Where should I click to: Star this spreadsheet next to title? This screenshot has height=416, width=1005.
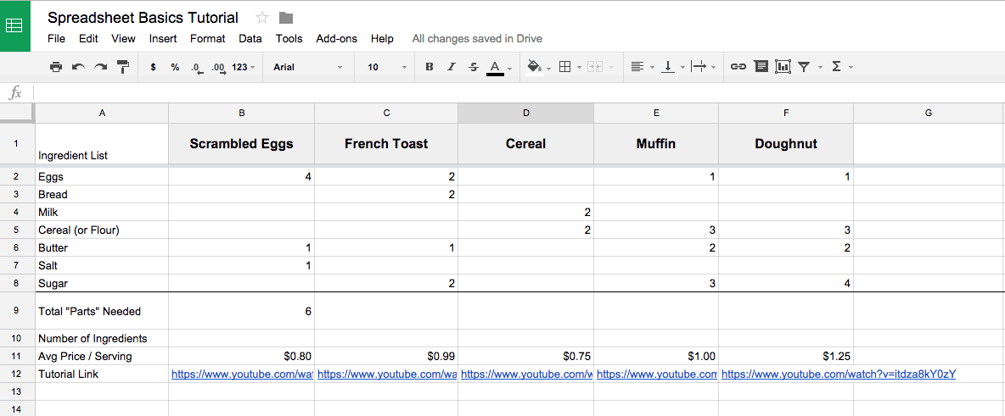coord(262,18)
